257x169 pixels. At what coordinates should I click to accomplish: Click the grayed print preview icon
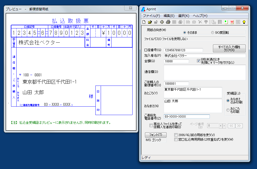pos(180,22)
